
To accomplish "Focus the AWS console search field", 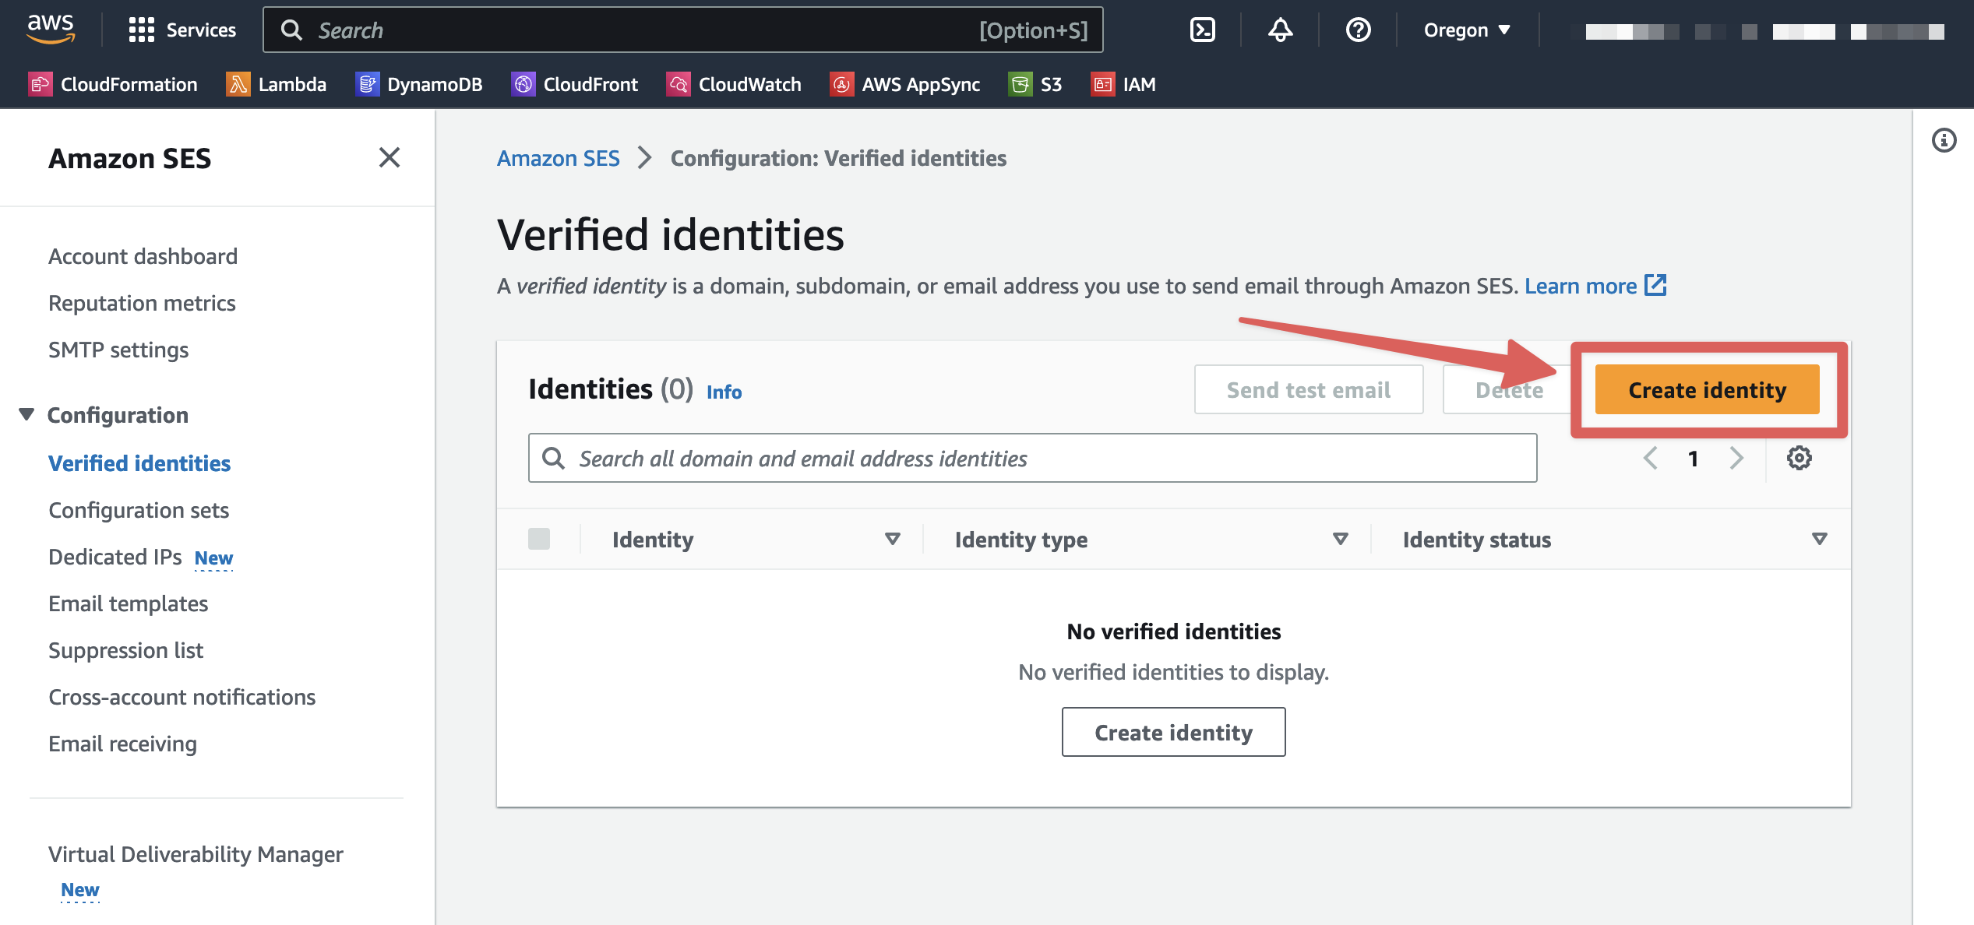I will 683,30.
